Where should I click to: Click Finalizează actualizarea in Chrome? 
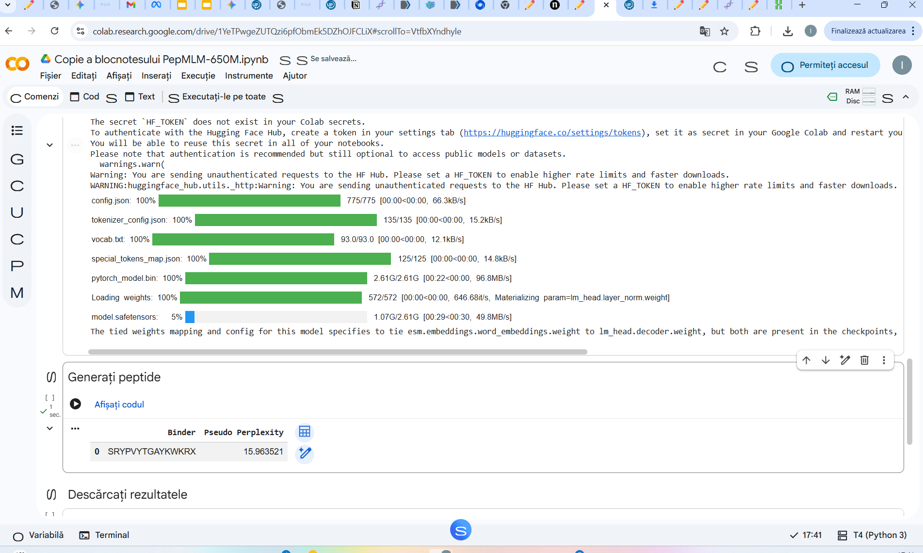868,31
